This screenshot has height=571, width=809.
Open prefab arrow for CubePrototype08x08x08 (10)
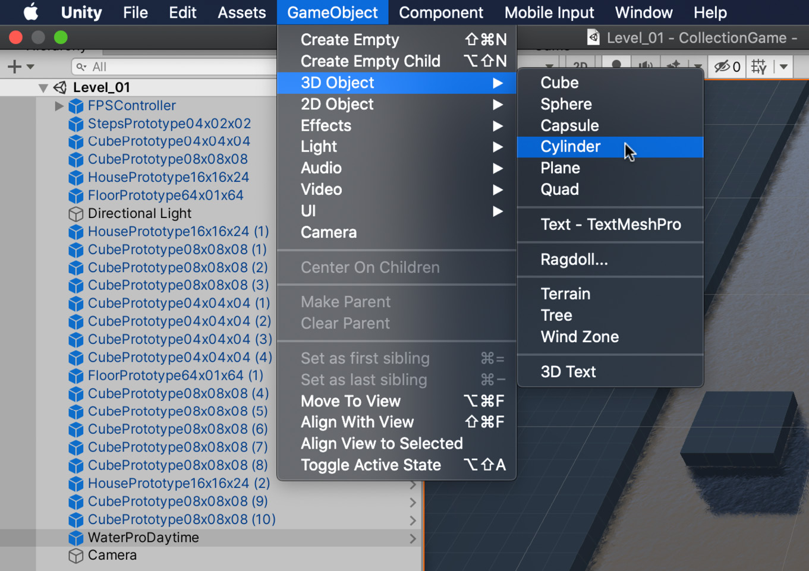click(413, 520)
